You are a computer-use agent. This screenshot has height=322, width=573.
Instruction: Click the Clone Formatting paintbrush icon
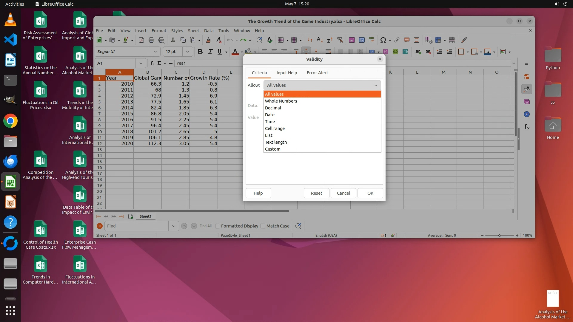tap(208, 40)
